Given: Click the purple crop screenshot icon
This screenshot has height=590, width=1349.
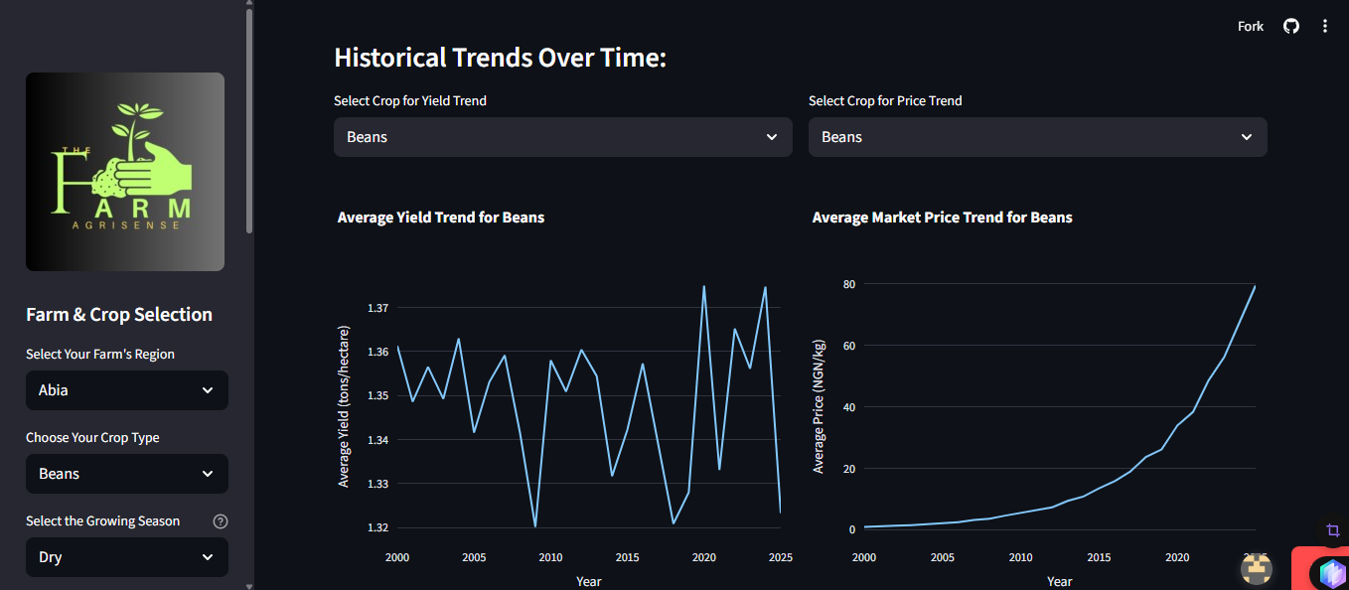Looking at the screenshot, I should coord(1333,530).
